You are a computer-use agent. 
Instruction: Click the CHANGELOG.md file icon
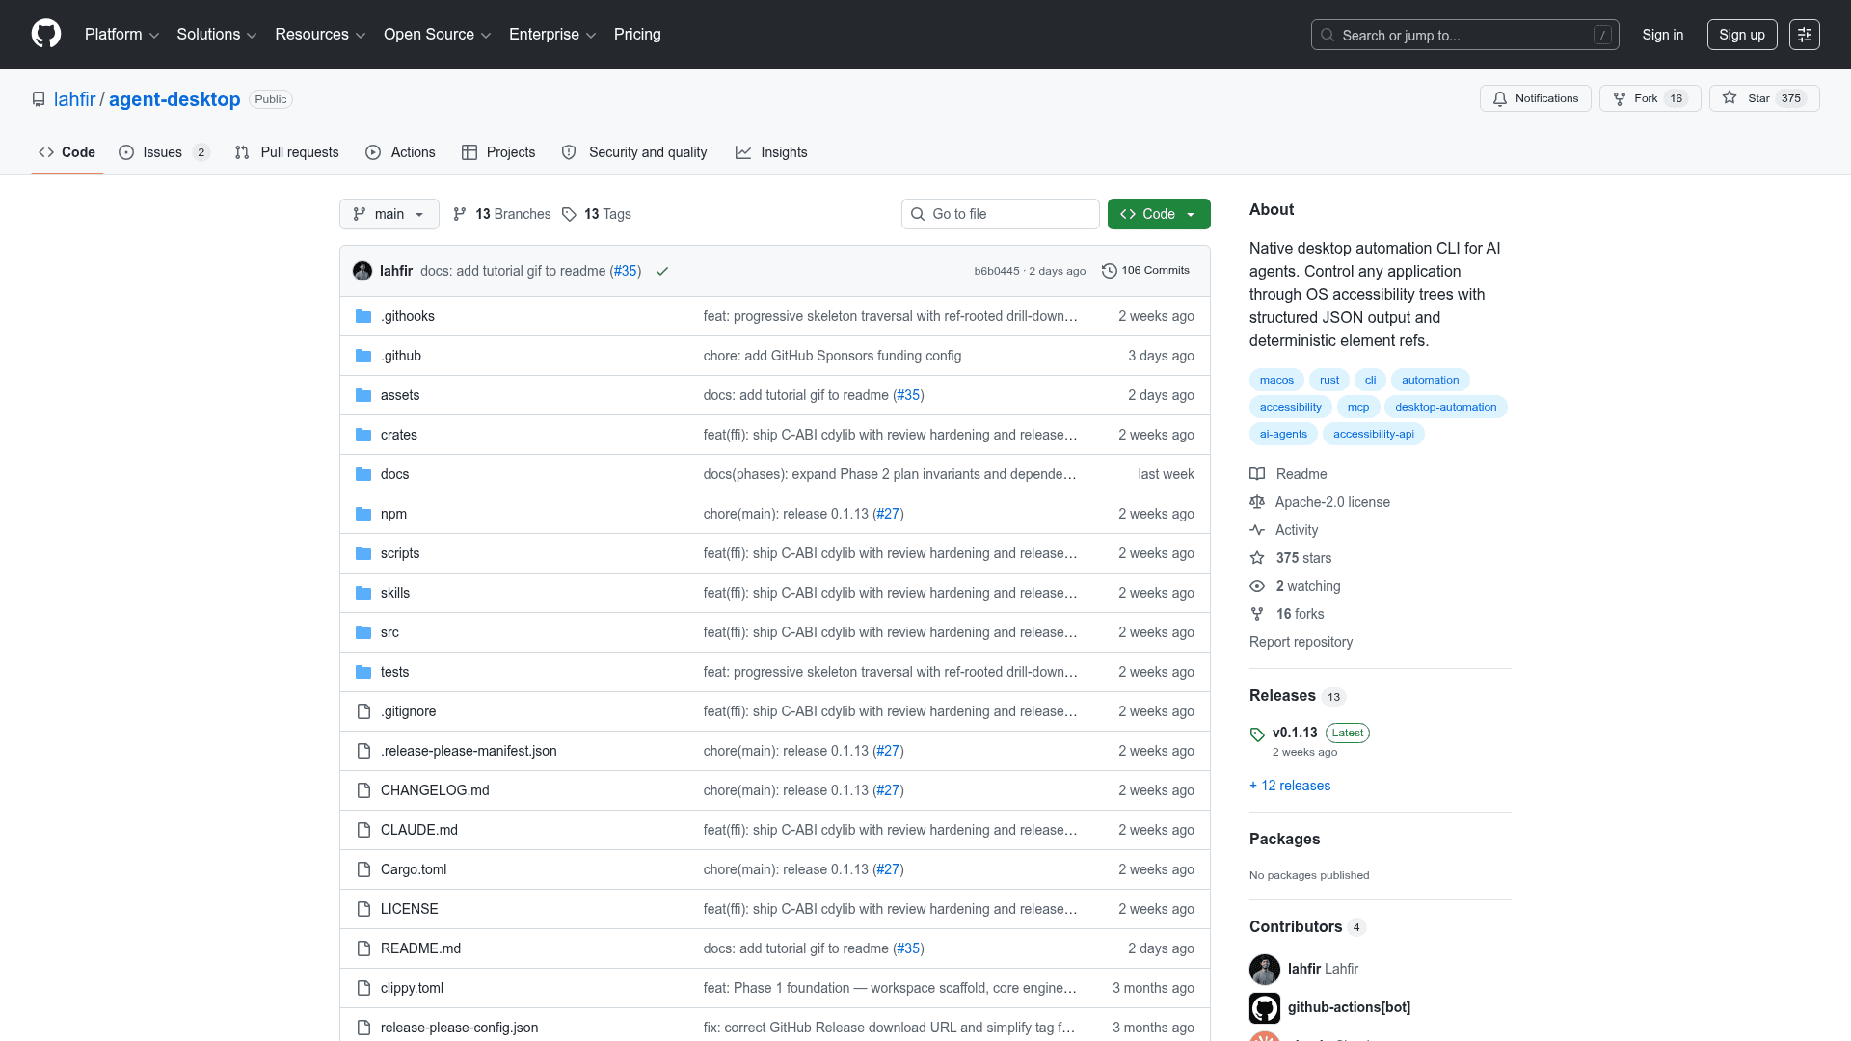363,790
